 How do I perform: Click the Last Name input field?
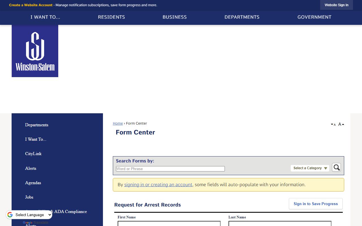[x=280, y=224]
